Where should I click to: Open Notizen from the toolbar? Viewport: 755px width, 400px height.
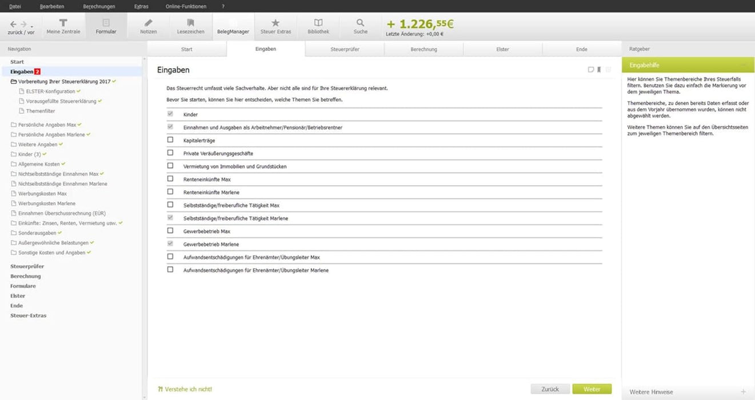(x=148, y=25)
